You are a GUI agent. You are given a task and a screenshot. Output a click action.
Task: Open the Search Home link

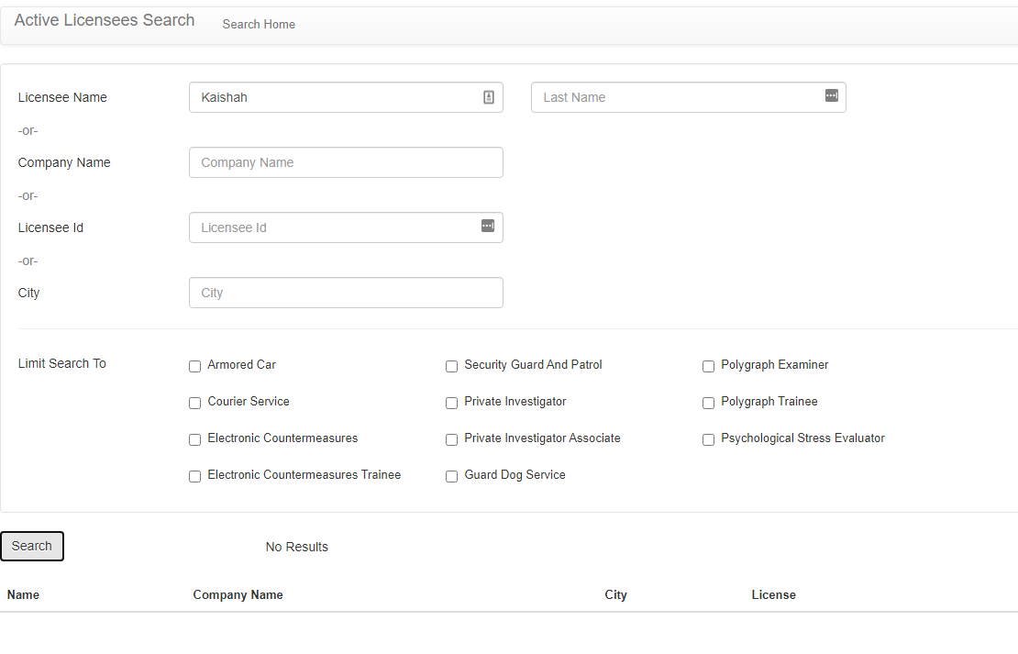259,24
